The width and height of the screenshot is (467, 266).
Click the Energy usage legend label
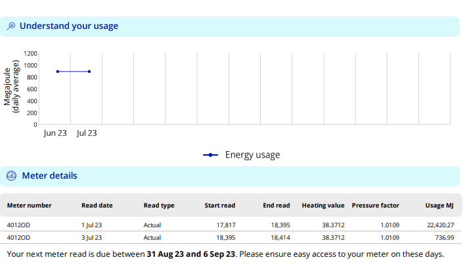point(252,155)
